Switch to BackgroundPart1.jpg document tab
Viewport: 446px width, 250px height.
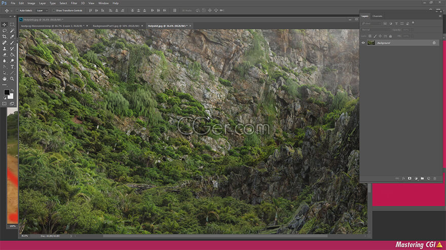tap(116, 26)
